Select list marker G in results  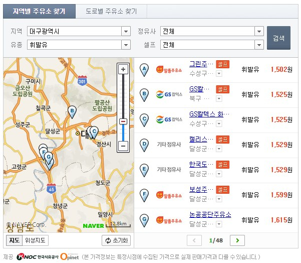pos(144,220)
